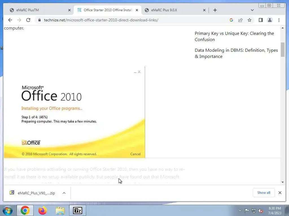Screen dimensions: 289x216
Task: Go back to the previous page
Action: click(x=10, y=20)
